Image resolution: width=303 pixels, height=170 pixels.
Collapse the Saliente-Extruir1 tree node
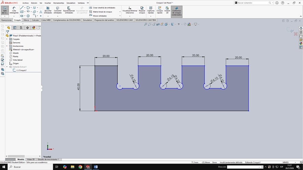[7, 67]
